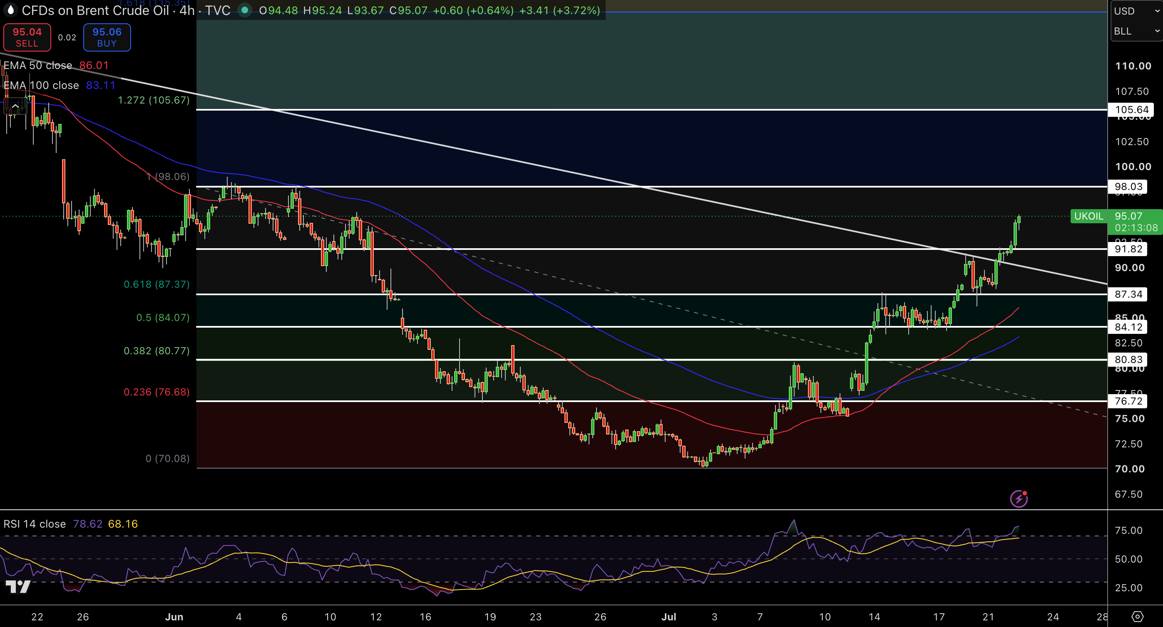Image resolution: width=1163 pixels, height=627 pixels.
Task: Click the 0.236 (76.68) Fibonacci label
Action: pyautogui.click(x=157, y=392)
